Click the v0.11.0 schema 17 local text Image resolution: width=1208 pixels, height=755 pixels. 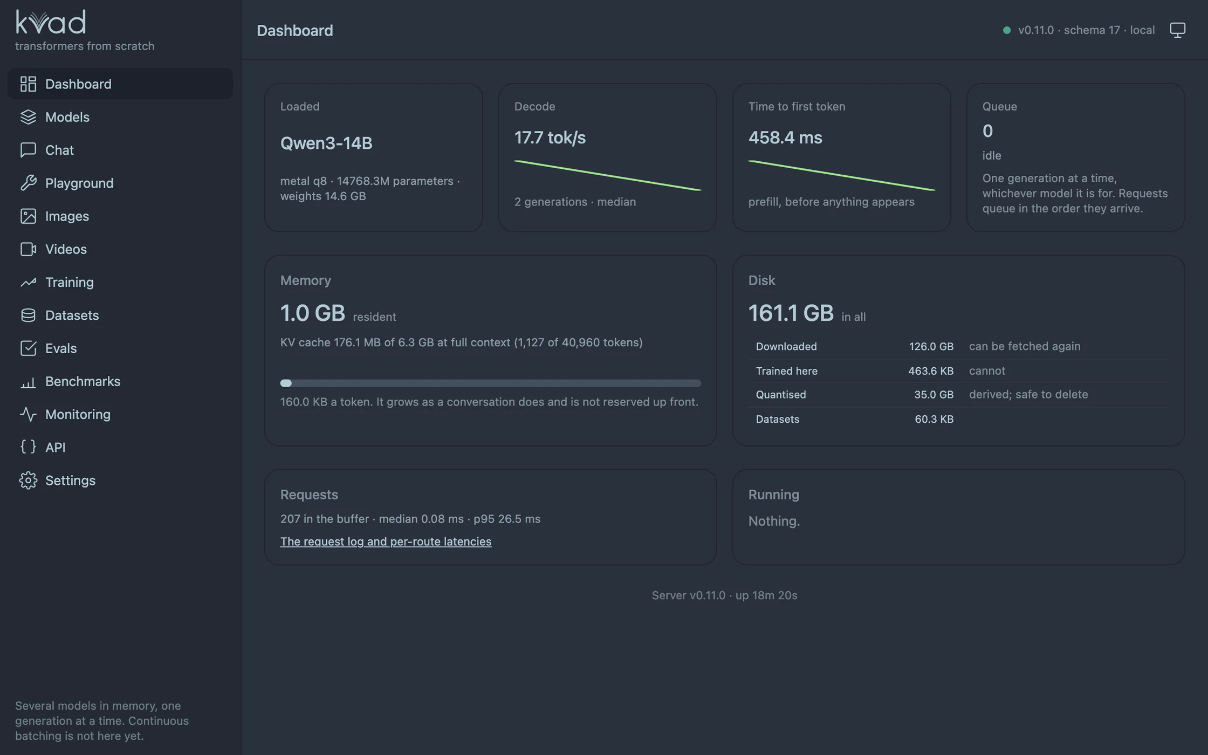point(1086,30)
